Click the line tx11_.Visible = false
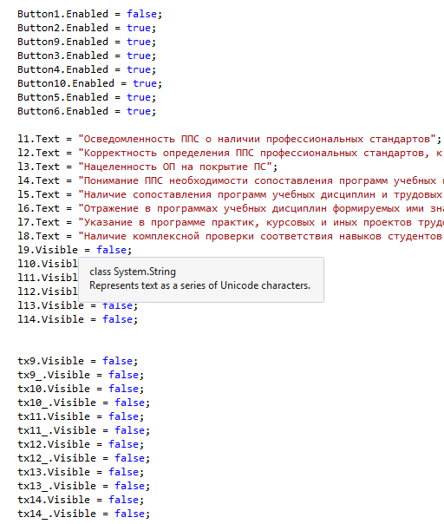This screenshot has height=524, width=444. pos(84,430)
